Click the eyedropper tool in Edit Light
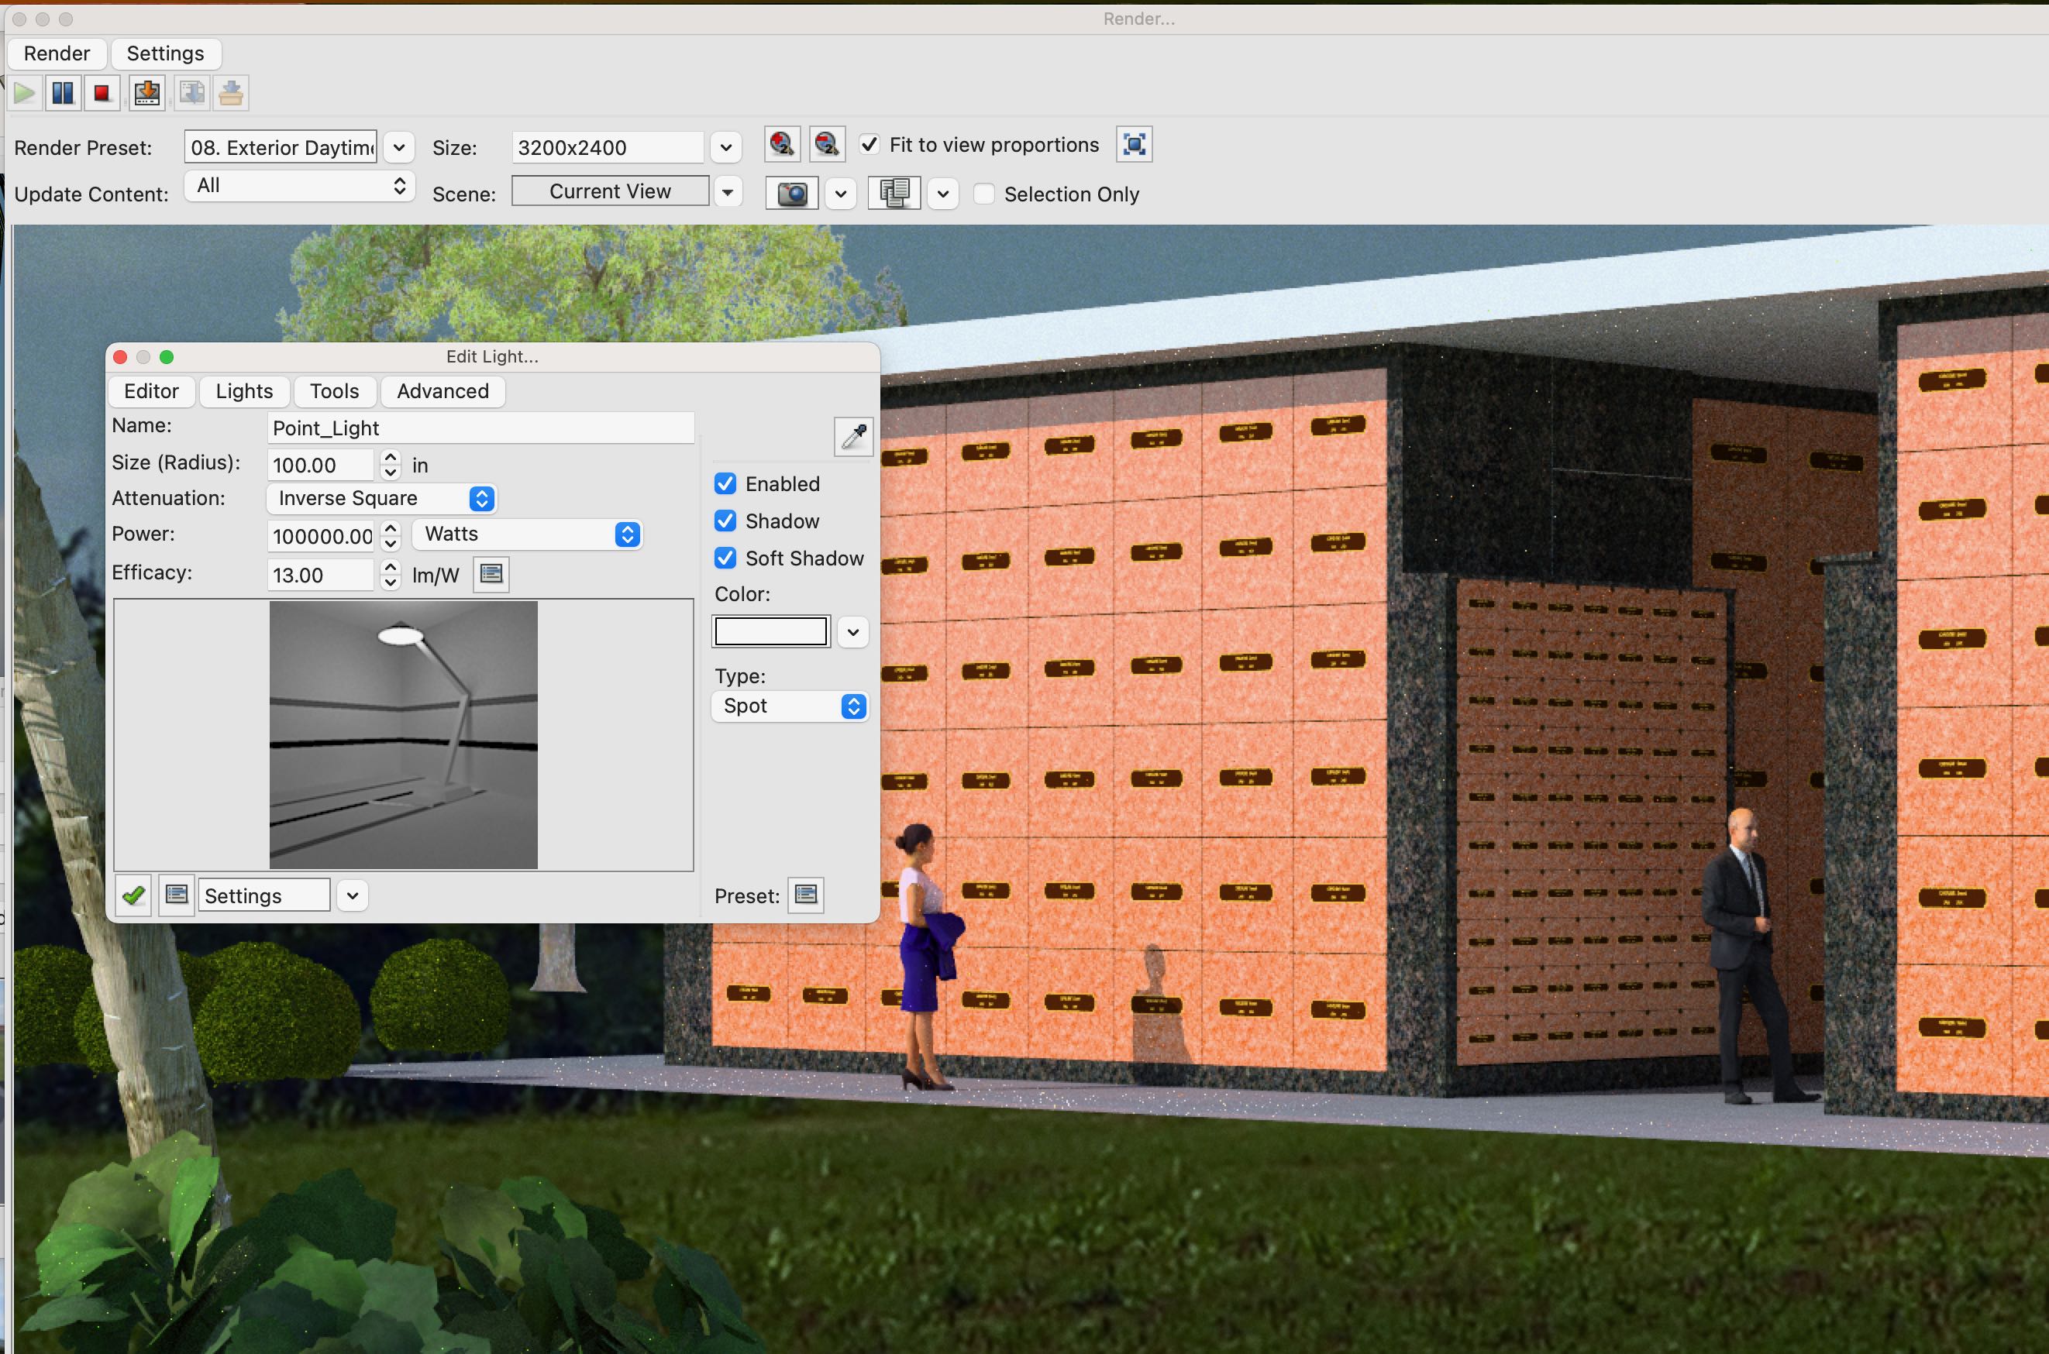 pyautogui.click(x=853, y=436)
